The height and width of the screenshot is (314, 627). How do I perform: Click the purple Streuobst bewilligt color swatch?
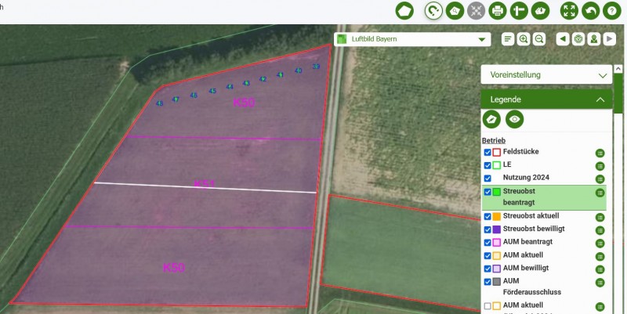point(496,229)
